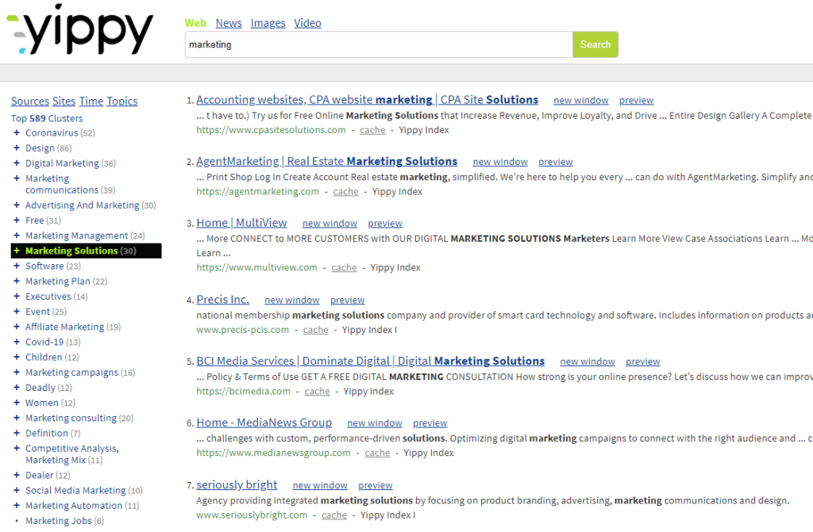Switch to the Video search tab

click(x=307, y=23)
